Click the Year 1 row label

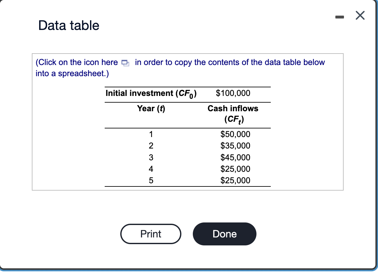point(150,134)
